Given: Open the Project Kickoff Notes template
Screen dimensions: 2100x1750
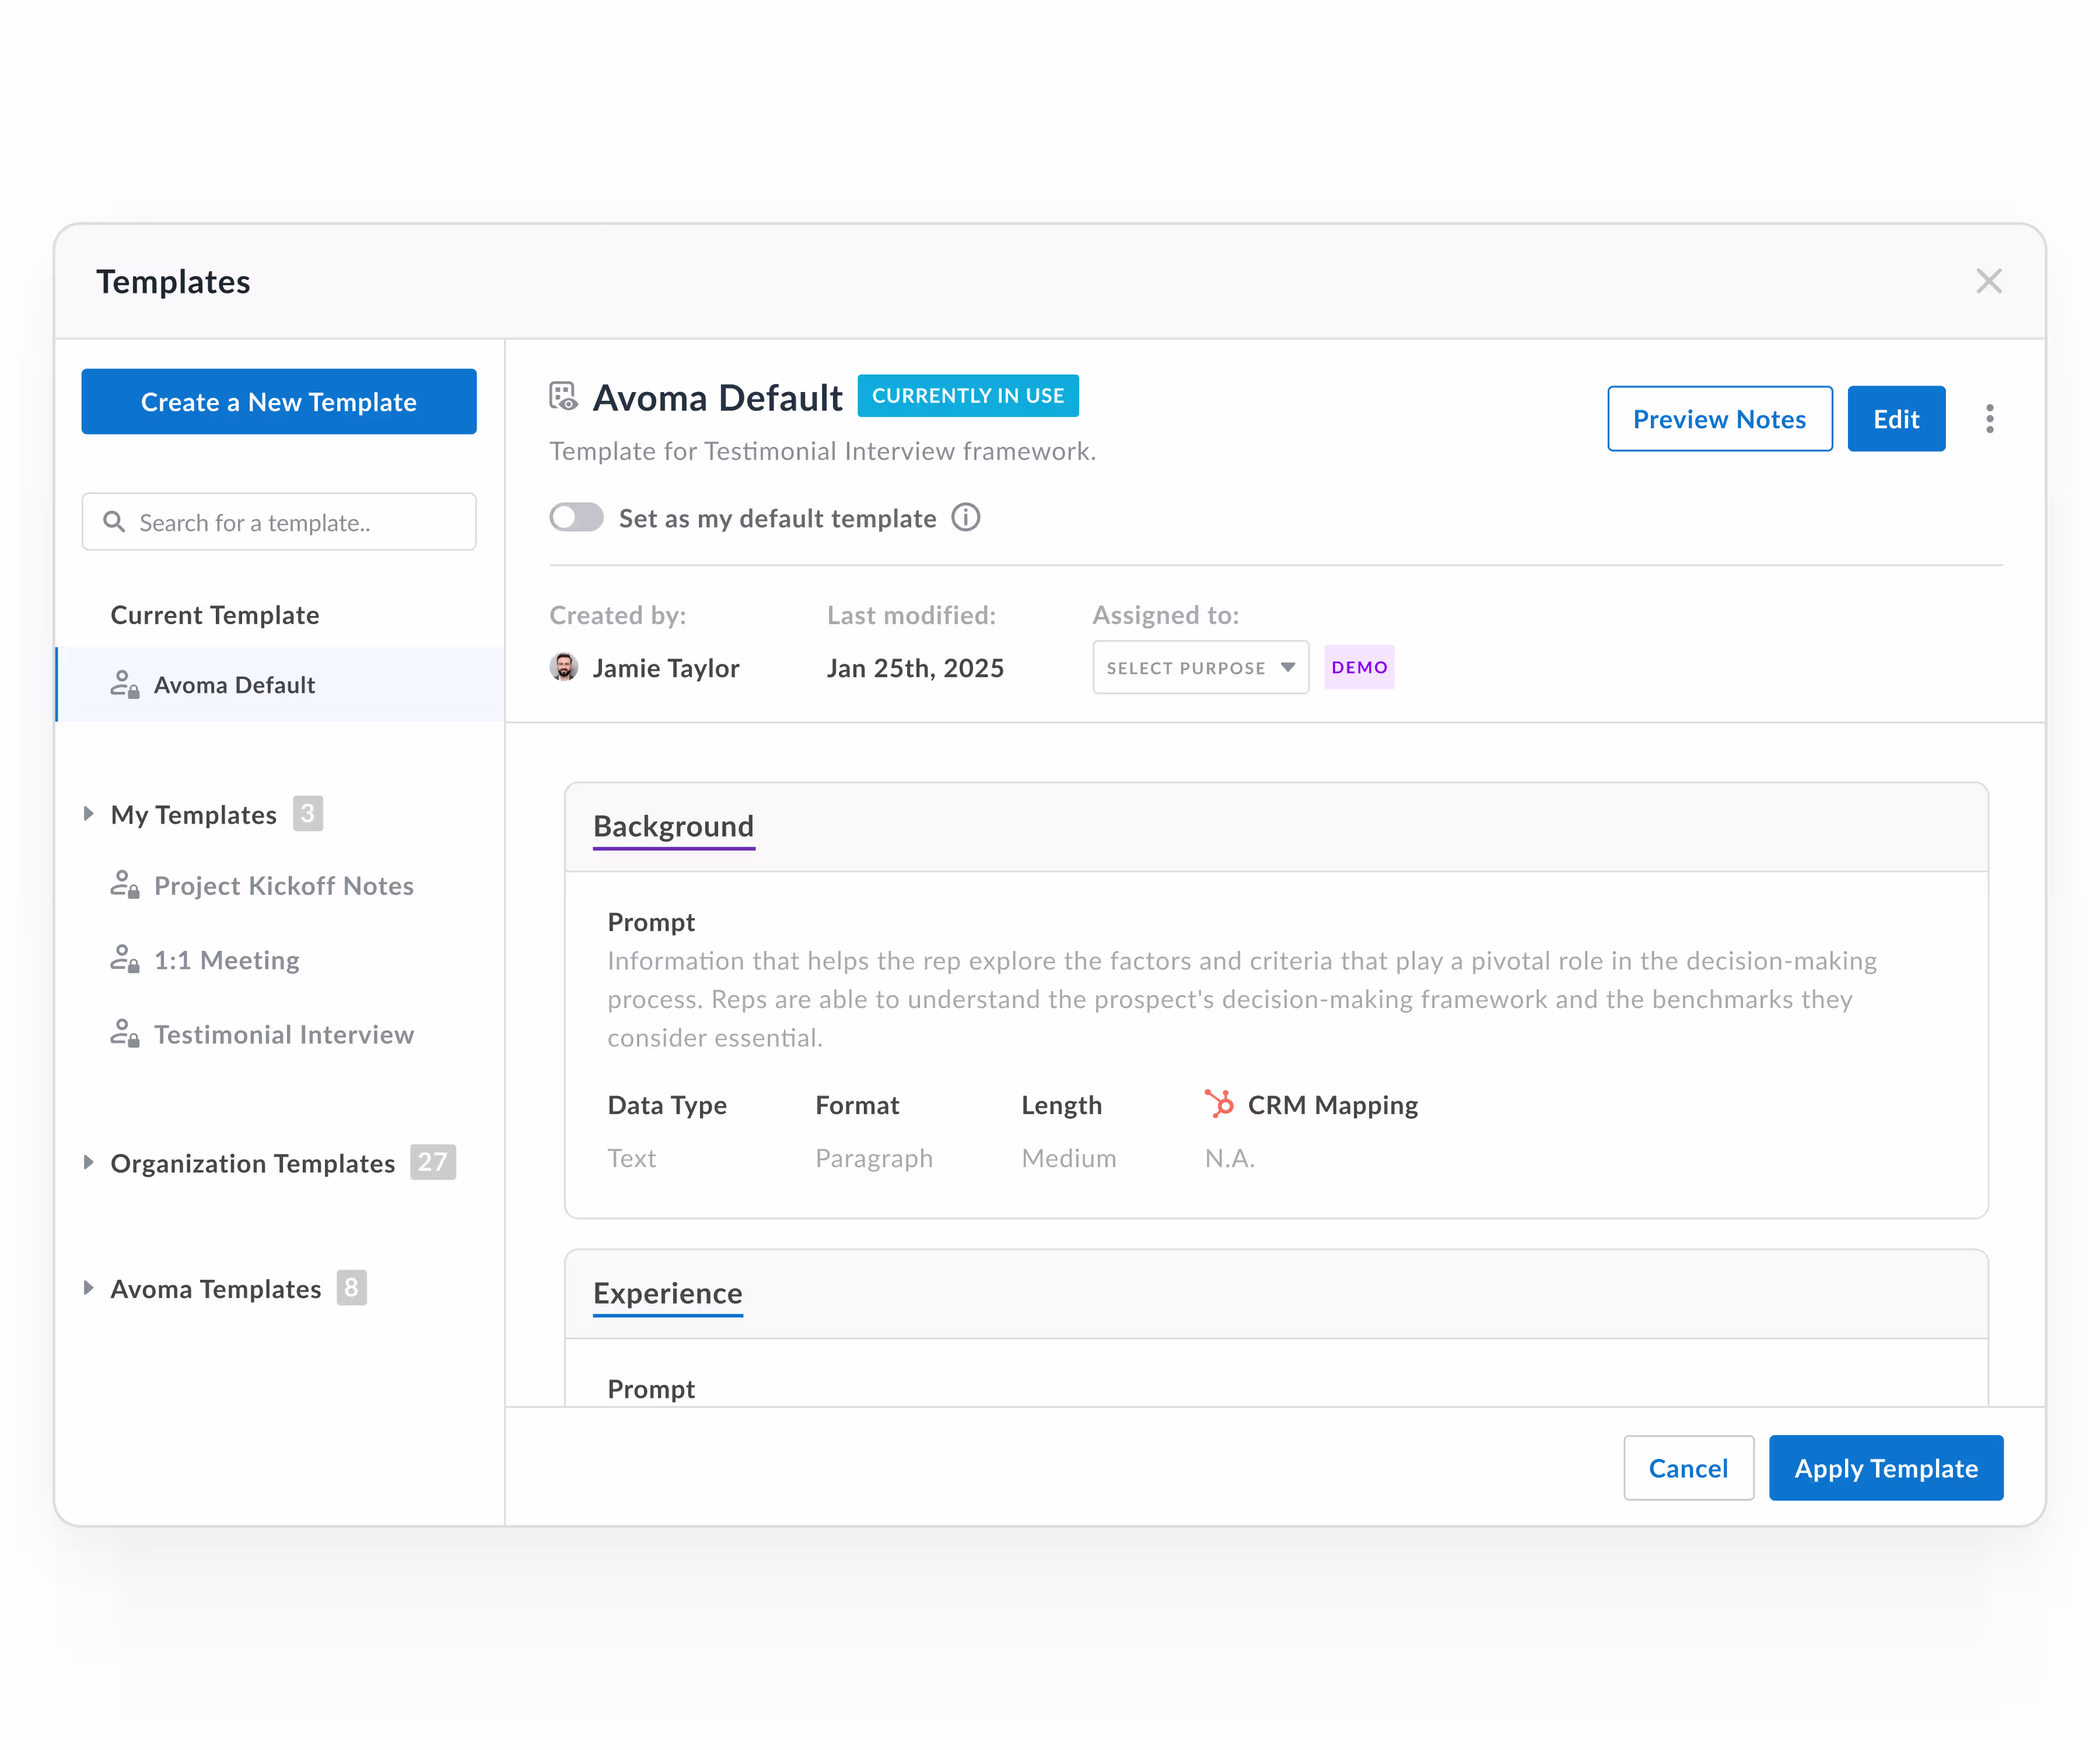Looking at the screenshot, I should click(283, 885).
